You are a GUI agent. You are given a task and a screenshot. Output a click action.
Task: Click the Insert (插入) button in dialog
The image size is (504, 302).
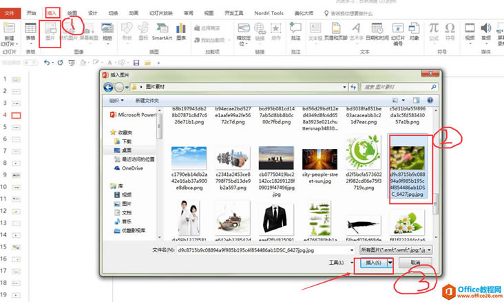pyautogui.click(x=373, y=263)
